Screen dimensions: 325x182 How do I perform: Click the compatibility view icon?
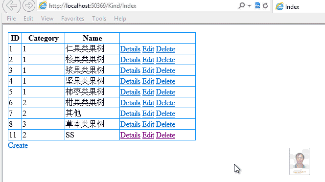point(257,5)
